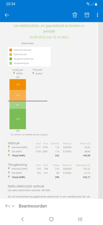Delete this email with the trash icon
Screen dimensions: 103x225
point(75,15)
